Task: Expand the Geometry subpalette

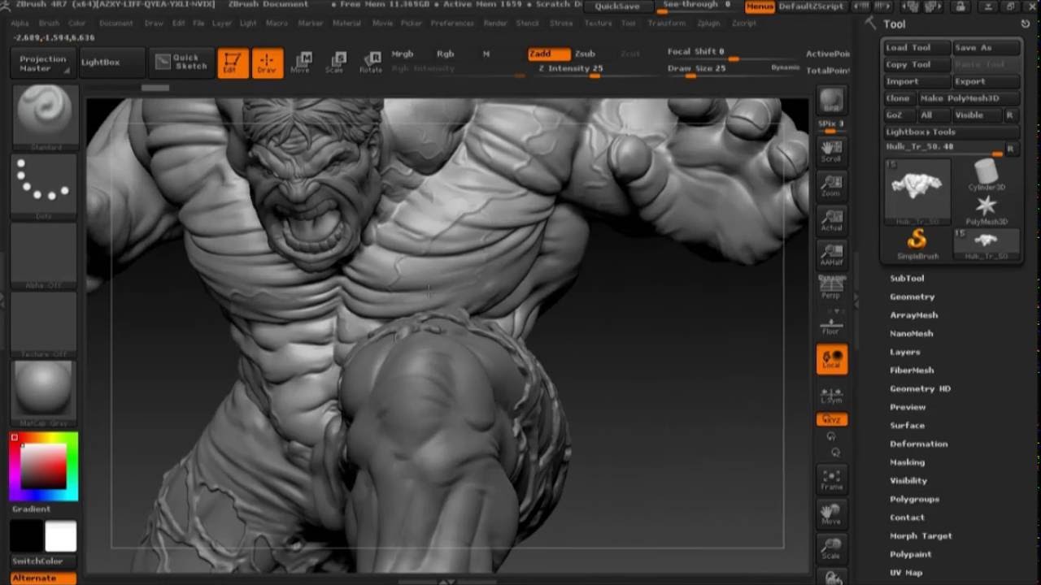Action: point(912,297)
